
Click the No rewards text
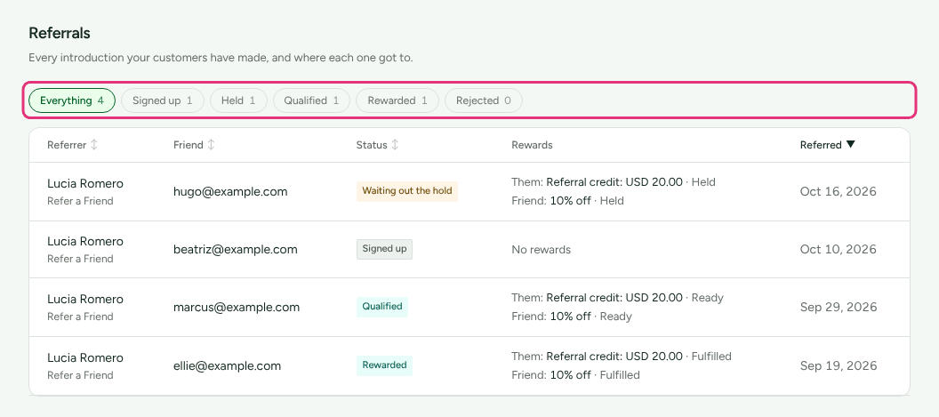tap(541, 249)
